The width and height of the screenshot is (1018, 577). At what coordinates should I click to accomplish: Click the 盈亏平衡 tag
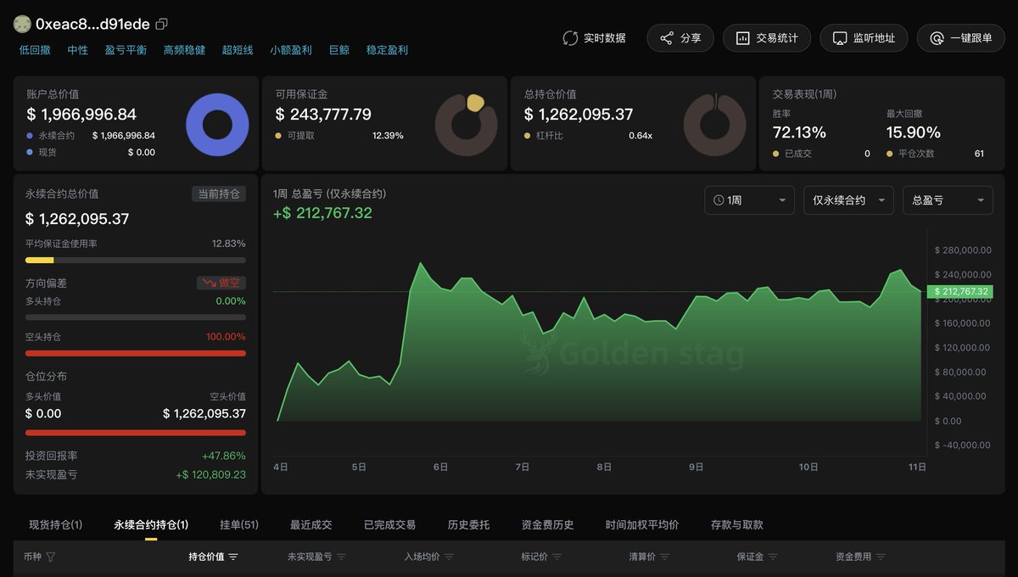pyautogui.click(x=126, y=50)
